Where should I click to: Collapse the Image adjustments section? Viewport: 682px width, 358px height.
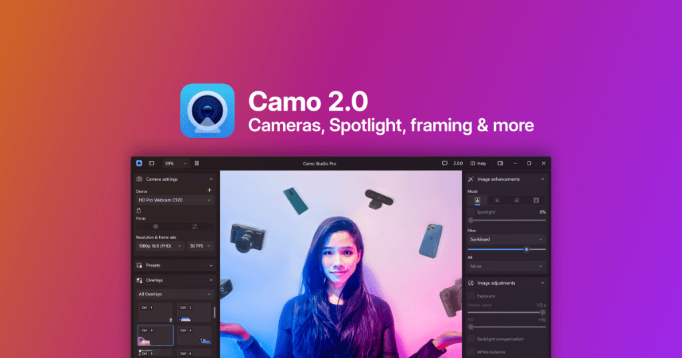click(x=542, y=283)
